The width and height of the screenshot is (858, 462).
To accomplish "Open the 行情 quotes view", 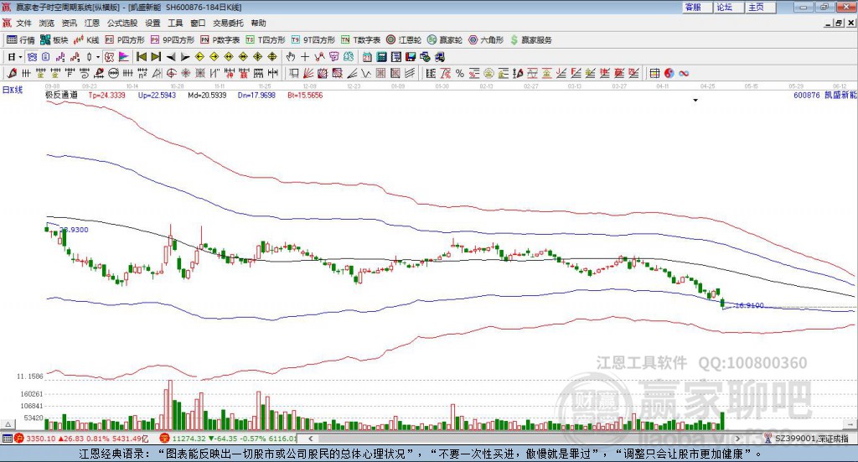I will 21,40.
